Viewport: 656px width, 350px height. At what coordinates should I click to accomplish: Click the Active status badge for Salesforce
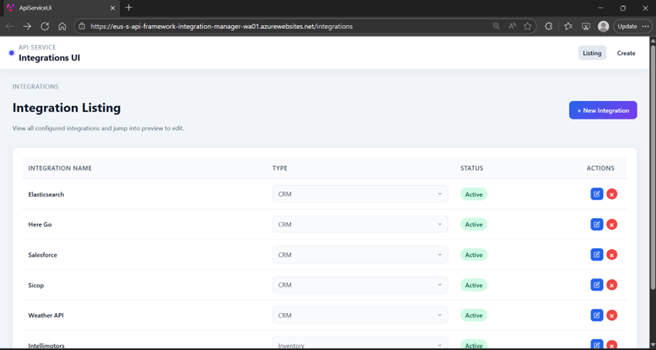pyautogui.click(x=474, y=254)
